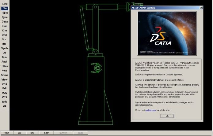Activate the Offst offset tool
Viewport: 213px width, 136px height.
coord(5,35)
